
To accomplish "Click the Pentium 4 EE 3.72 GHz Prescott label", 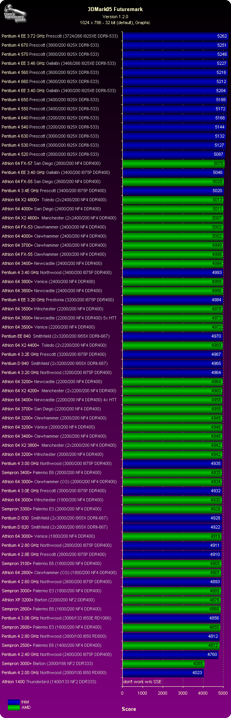I will pyautogui.click(x=60, y=36).
